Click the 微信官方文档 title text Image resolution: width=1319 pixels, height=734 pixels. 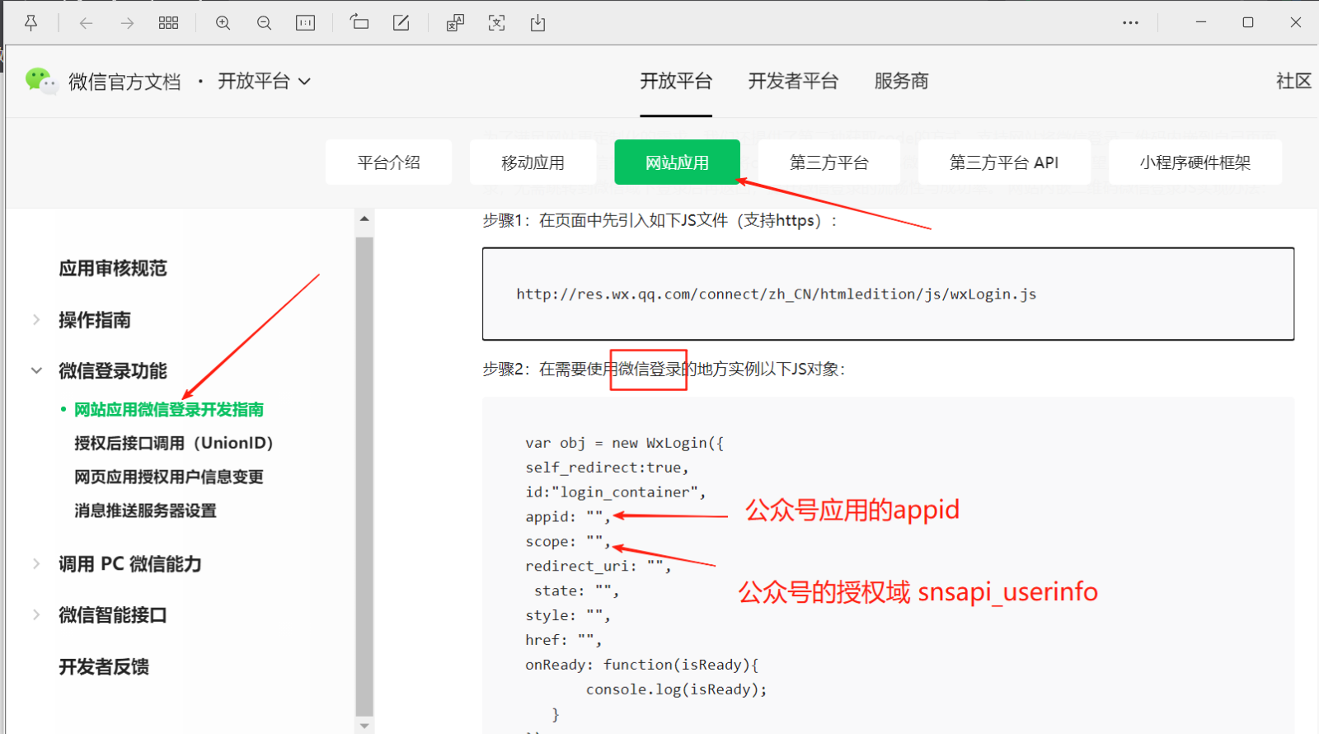tap(124, 82)
